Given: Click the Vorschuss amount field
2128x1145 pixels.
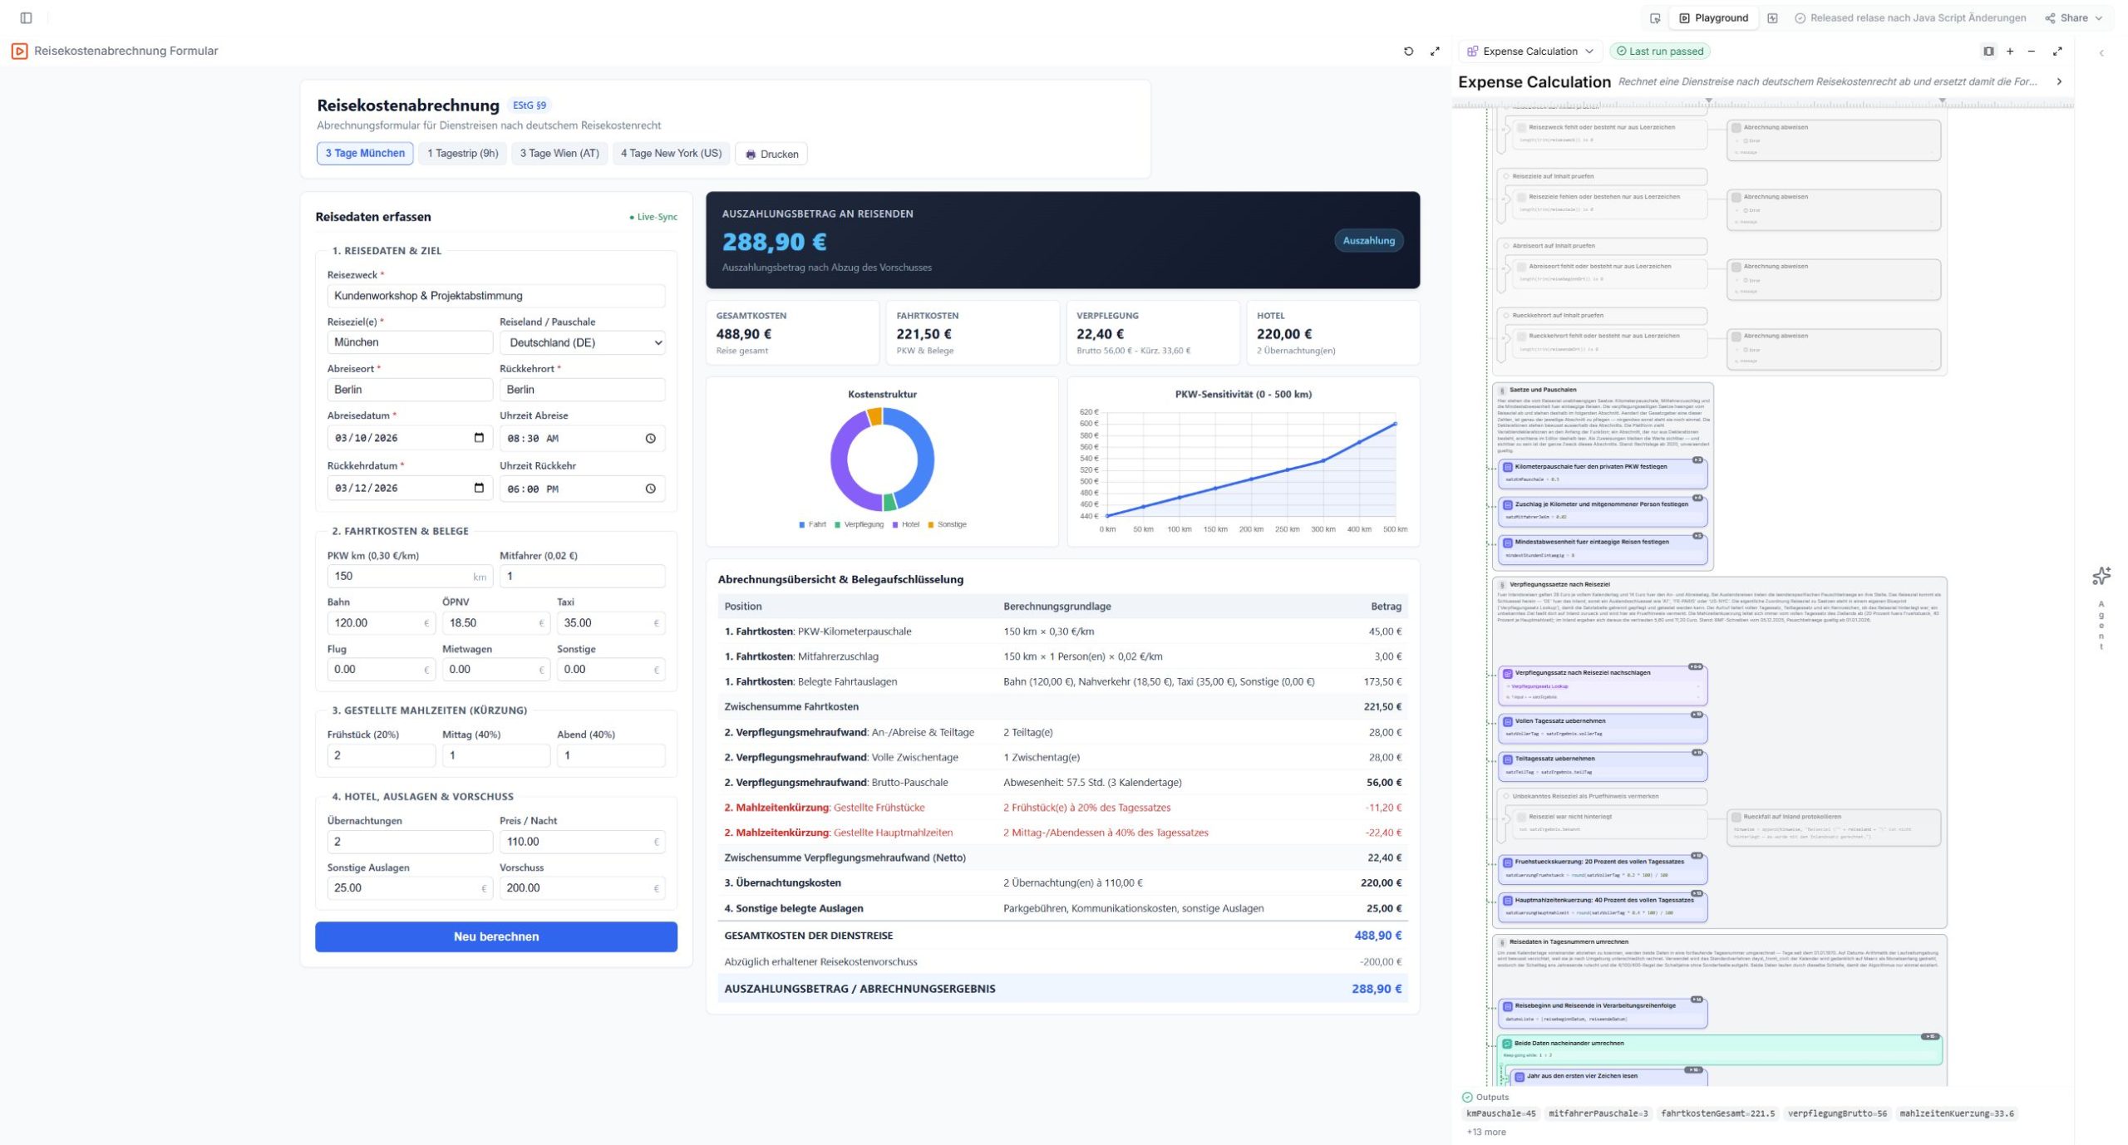Looking at the screenshot, I should 582,888.
